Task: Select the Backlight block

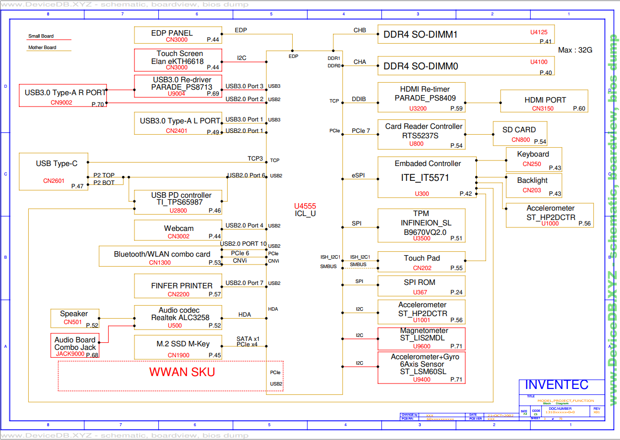Action: [x=534, y=186]
